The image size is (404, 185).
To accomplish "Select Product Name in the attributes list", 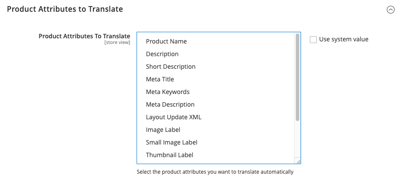I will click(x=166, y=41).
